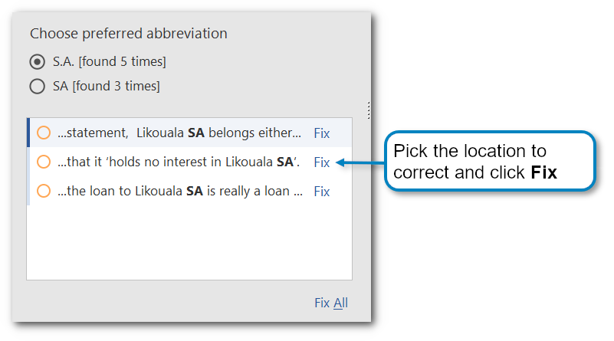Click the Fix All link

(x=331, y=303)
